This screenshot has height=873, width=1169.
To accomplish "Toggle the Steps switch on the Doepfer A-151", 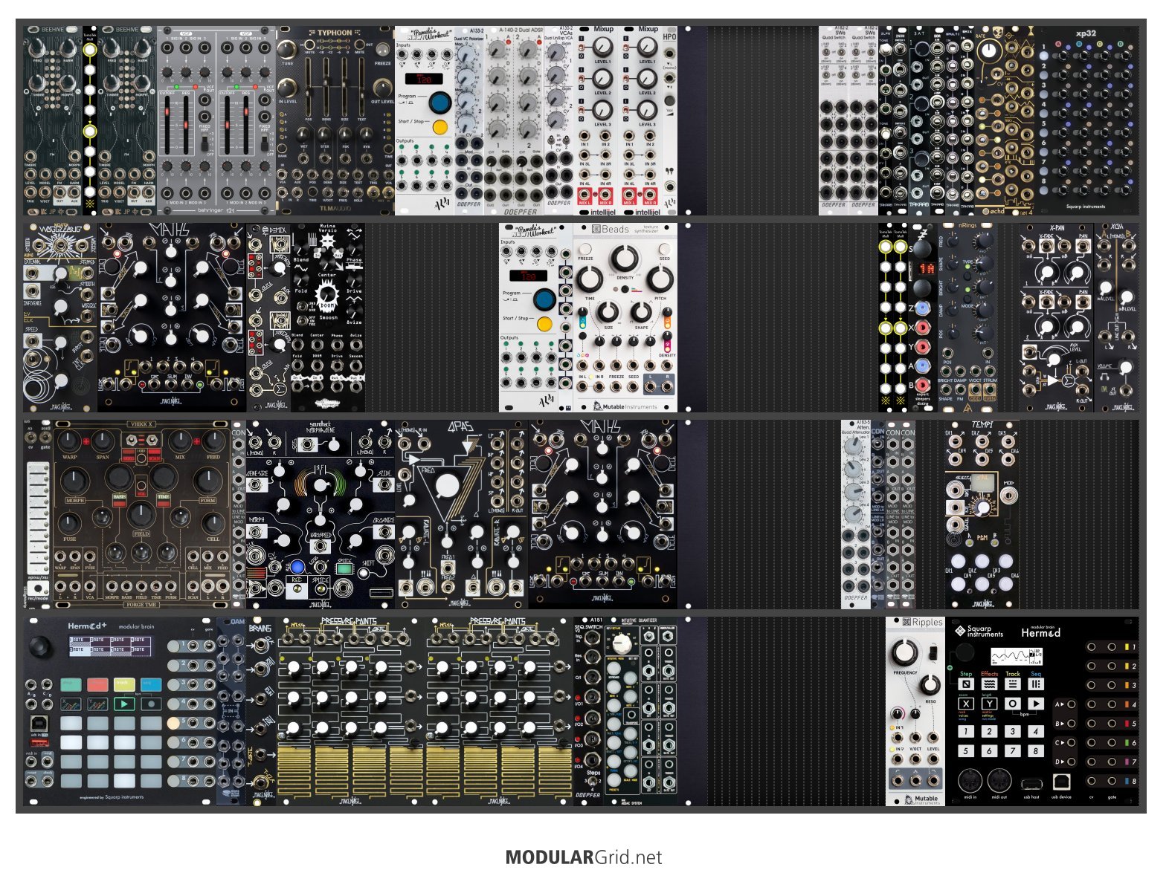I will pyautogui.click(x=593, y=782).
